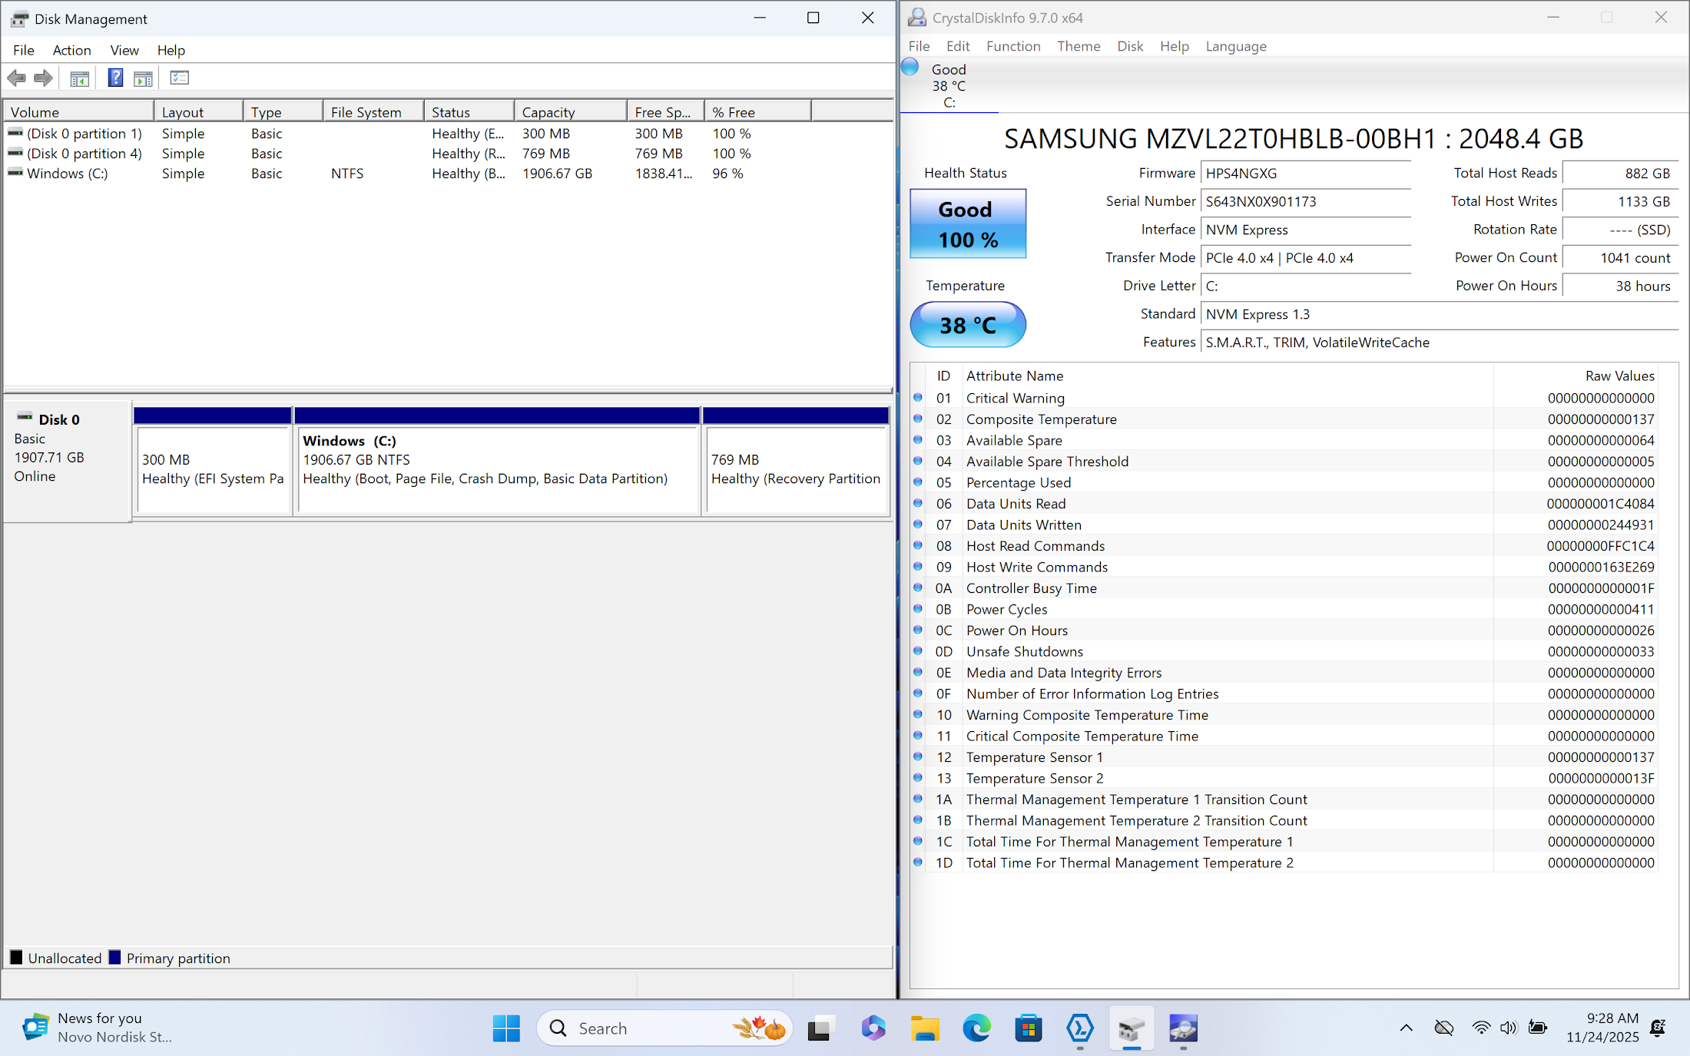1690x1056 pixels.
Task: Toggle the Show/Hide Console Tree icon
Action: pyautogui.click(x=80, y=78)
